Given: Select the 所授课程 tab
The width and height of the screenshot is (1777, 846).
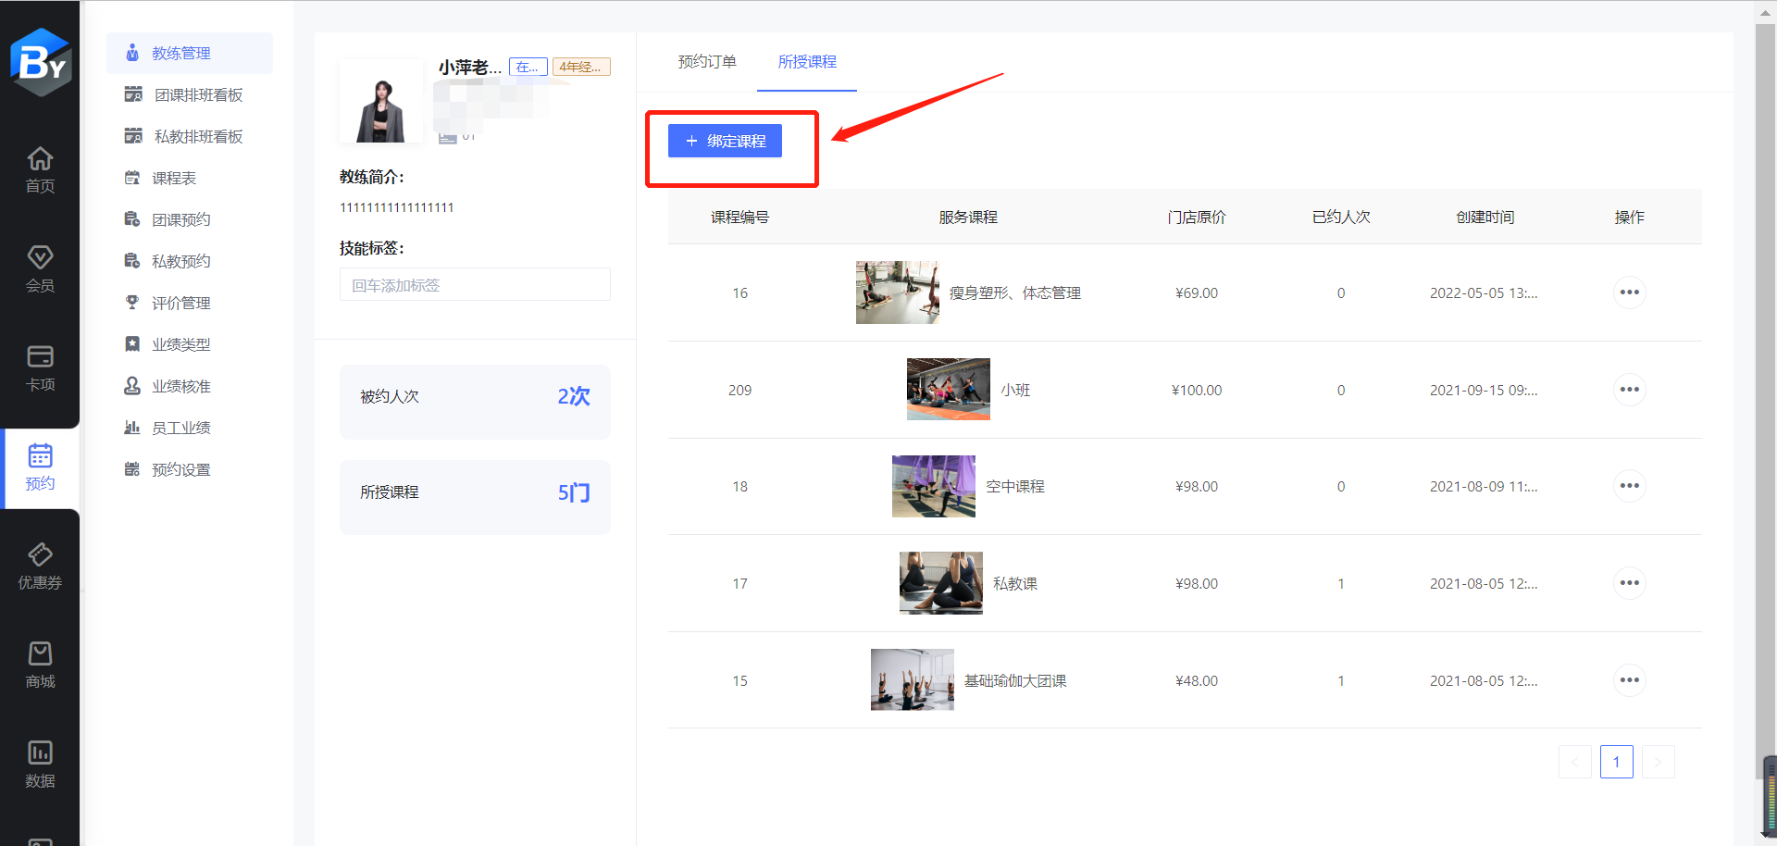Looking at the screenshot, I should (807, 62).
